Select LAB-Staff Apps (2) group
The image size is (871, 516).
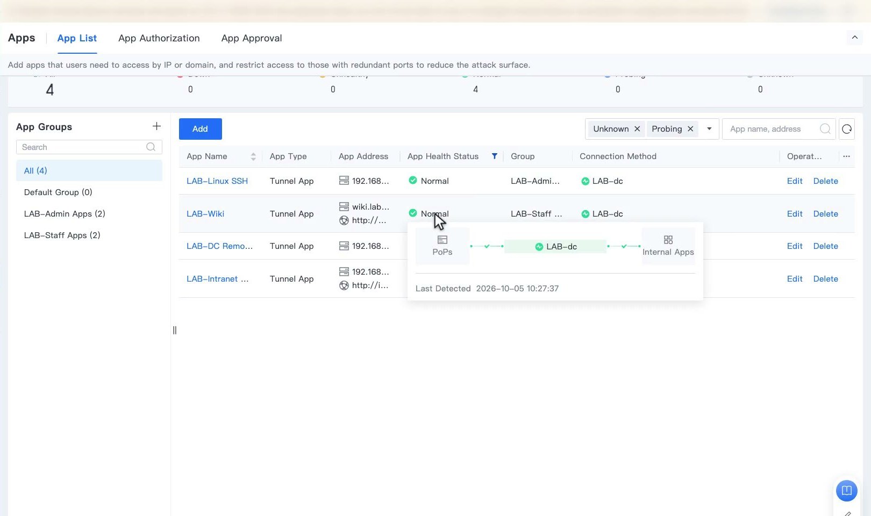(x=89, y=235)
